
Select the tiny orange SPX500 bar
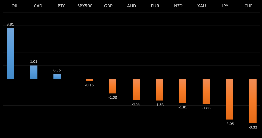click(x=89, y=80)
